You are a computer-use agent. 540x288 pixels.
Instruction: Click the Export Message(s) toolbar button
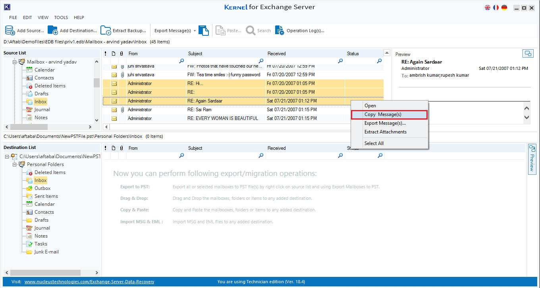[x=173, y=31]
